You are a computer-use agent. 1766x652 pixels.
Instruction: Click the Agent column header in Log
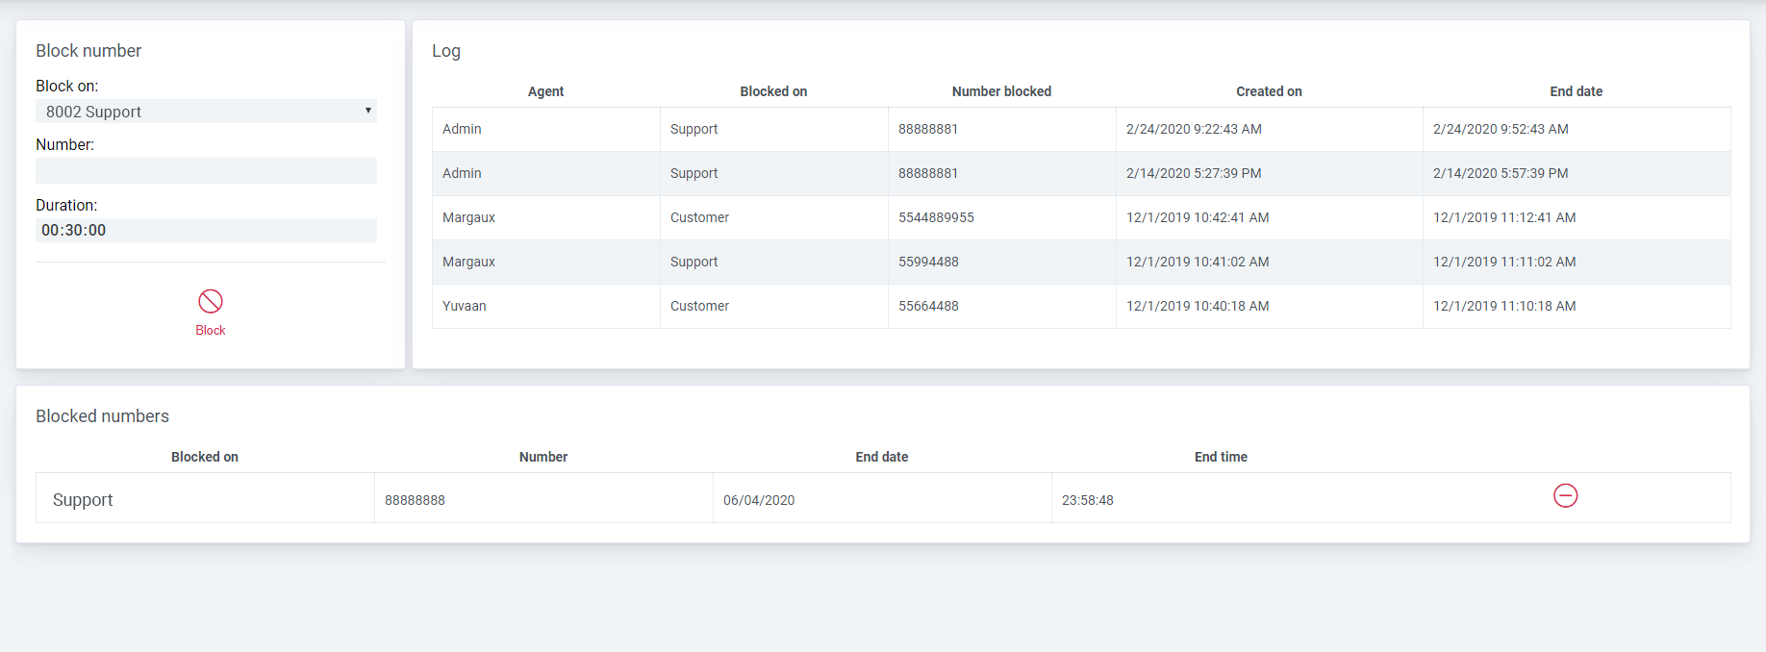point(545,91)
